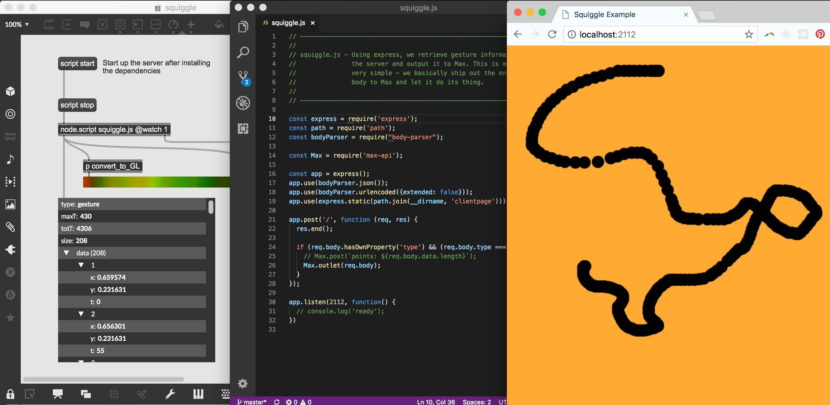
Task: Toggle the patcher grid icon
Action: click(114, 394)
